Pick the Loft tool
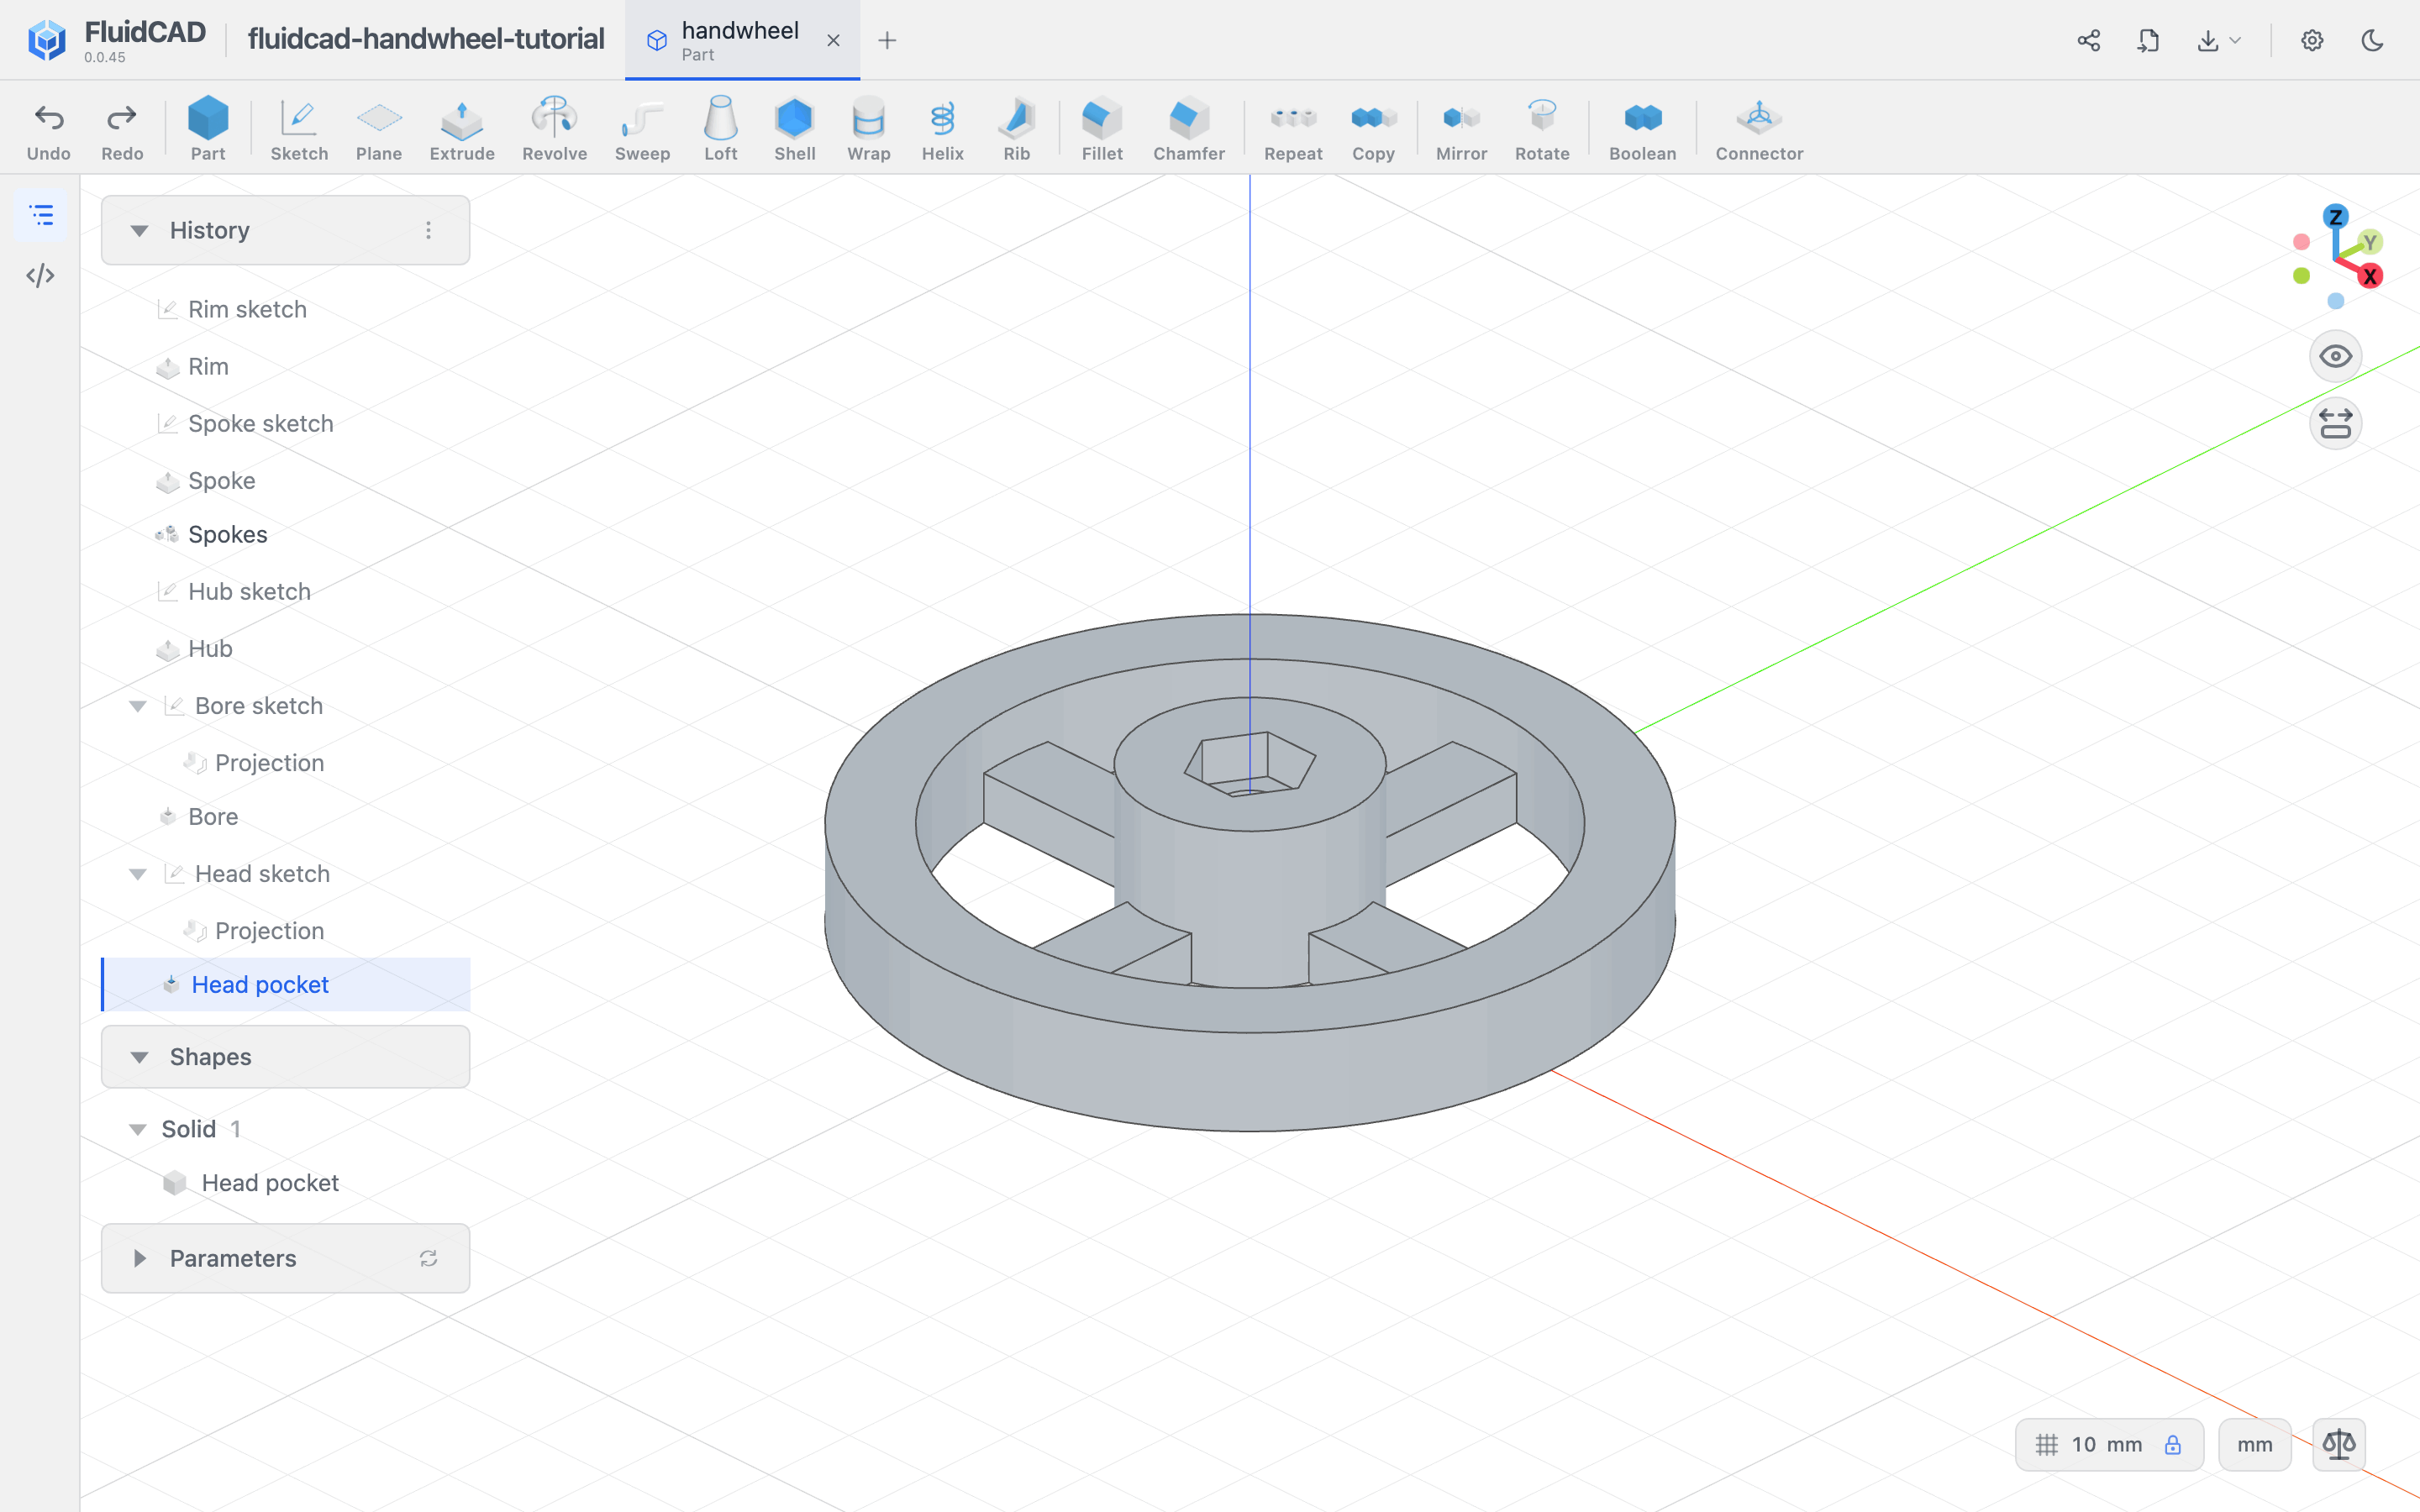The height and width of the screenshot is (1512, 2420). 720,129
